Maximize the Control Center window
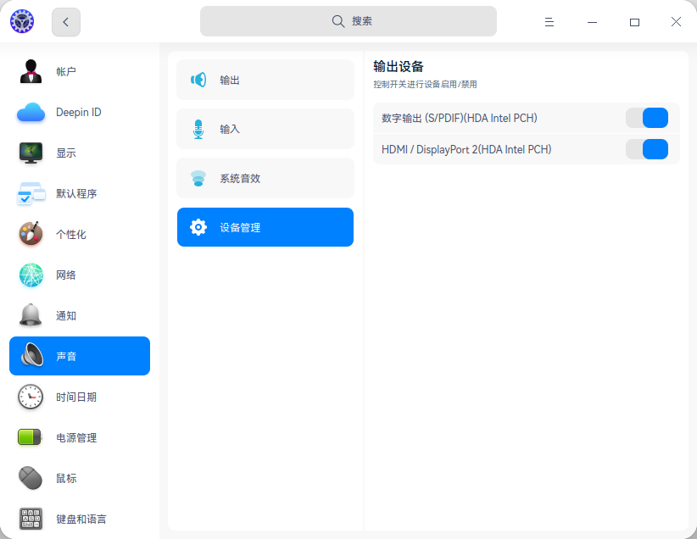The image size is (697, 539). tap(634, 22)
